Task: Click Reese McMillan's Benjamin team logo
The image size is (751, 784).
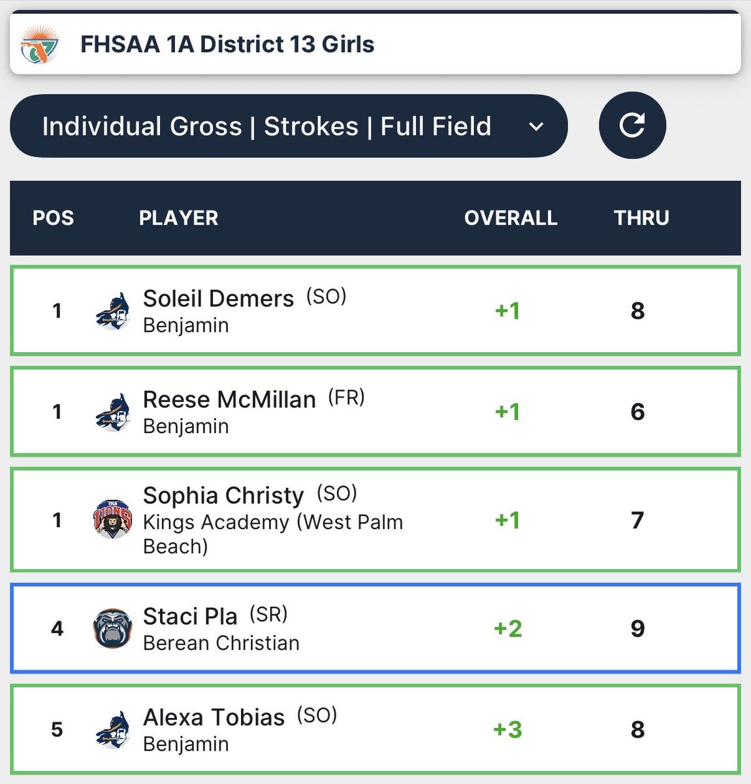Action: [112, 412]
